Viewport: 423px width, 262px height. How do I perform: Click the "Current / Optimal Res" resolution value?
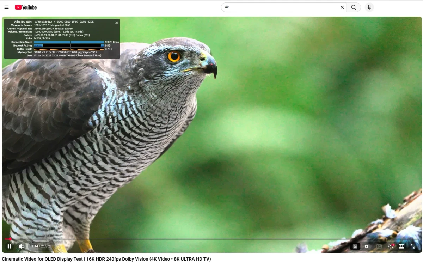[x=53, y=29]
